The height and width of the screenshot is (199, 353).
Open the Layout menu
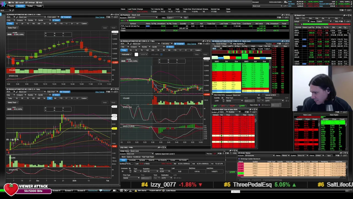click(x=20, y=2)
